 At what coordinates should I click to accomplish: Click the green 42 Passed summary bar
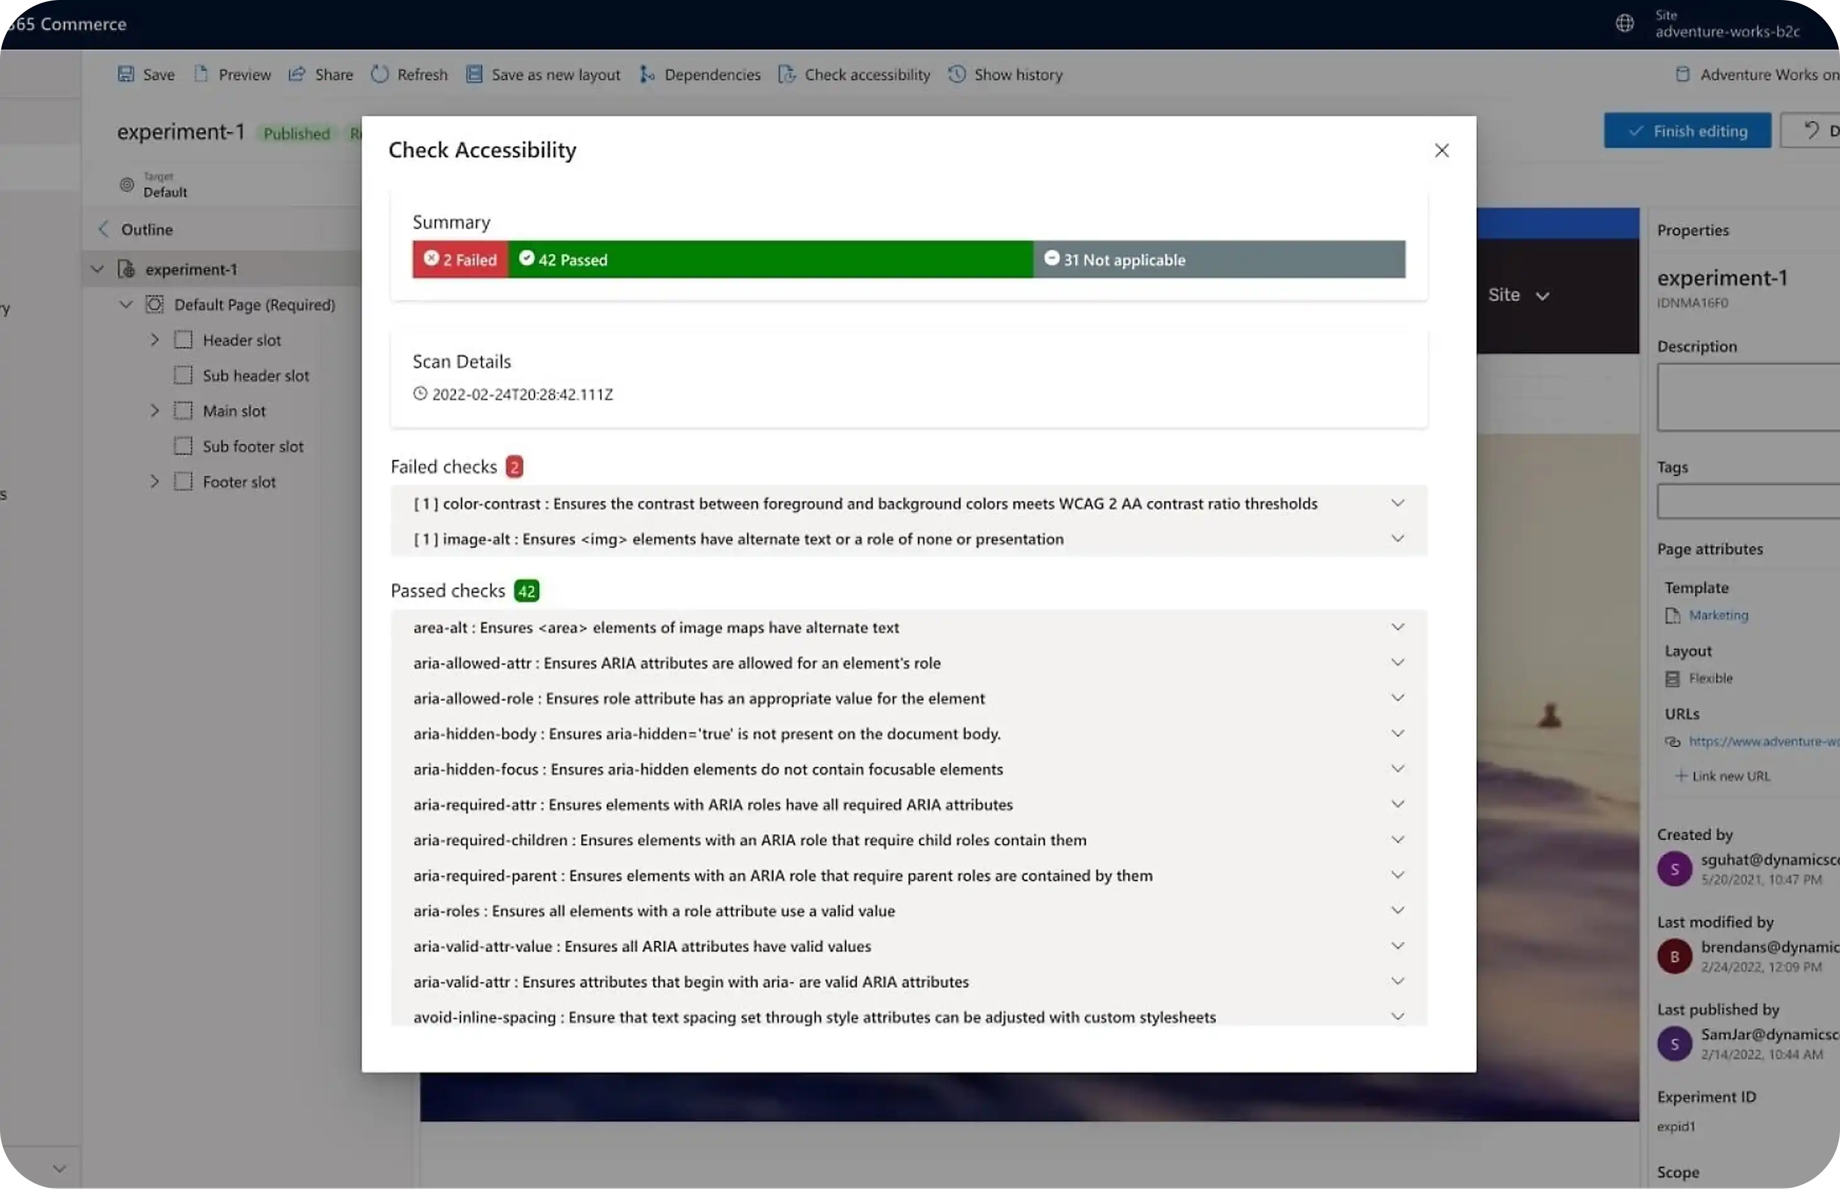click(769, 259)
